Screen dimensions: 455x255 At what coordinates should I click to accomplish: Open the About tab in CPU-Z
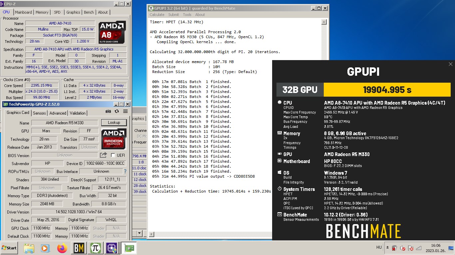click(103, 12)
